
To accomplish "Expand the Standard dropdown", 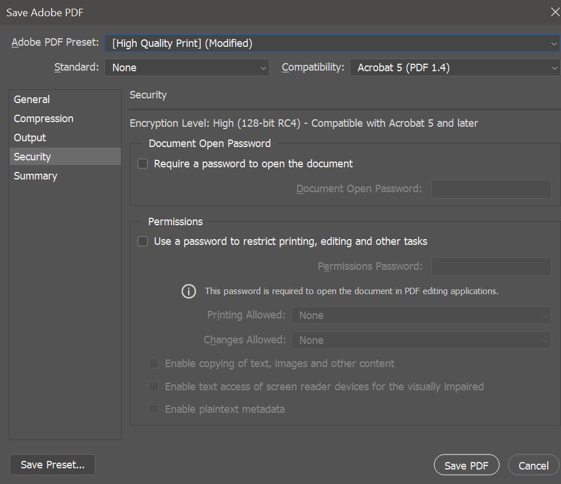I will click(x=187, y=68).
